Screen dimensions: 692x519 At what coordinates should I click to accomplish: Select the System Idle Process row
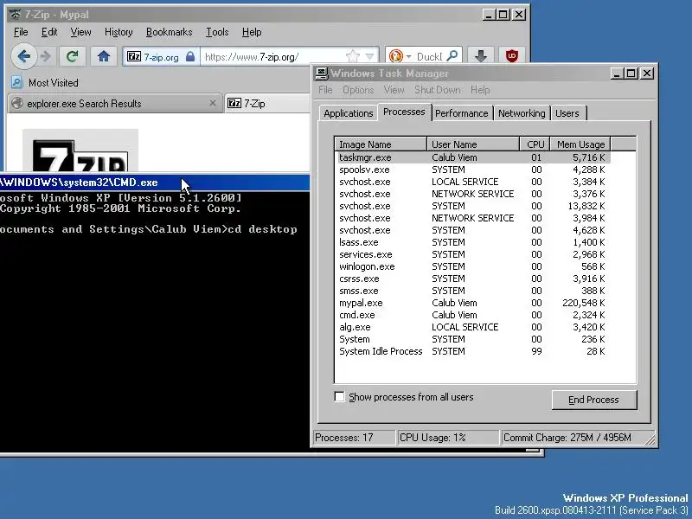click(472, 352)
